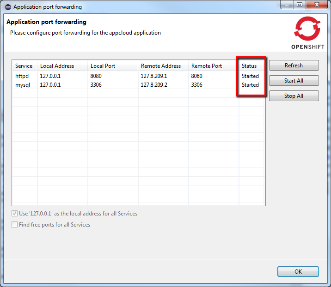Click the Local Port column header
This screenshot has height=287, width=331.
tap(103, 66)
